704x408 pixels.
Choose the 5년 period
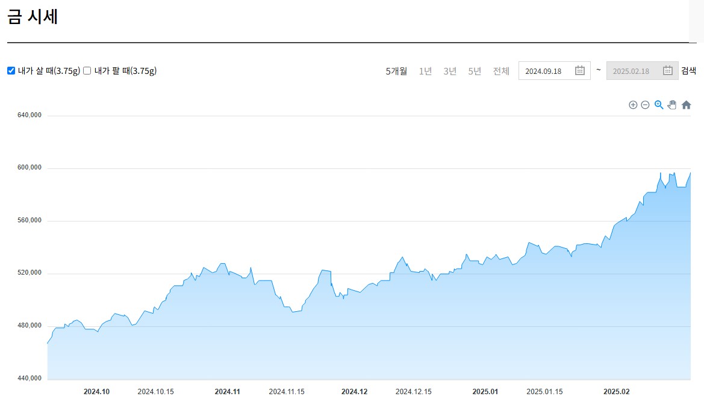475,72
